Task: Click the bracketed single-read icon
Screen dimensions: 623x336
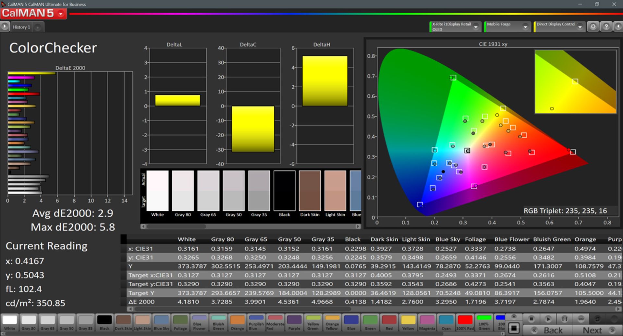Action: tap(565, 319)
